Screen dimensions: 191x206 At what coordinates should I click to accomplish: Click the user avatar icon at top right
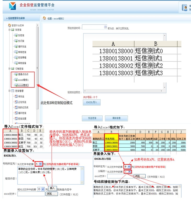(x=184, y=8)
